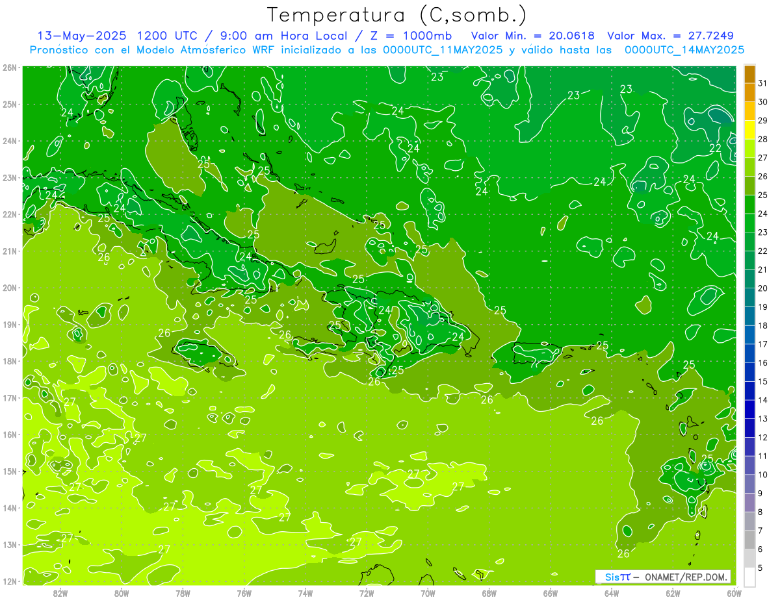Click the 16N latitude axis label
Viewport: 780px width, 602px height.
9,434
